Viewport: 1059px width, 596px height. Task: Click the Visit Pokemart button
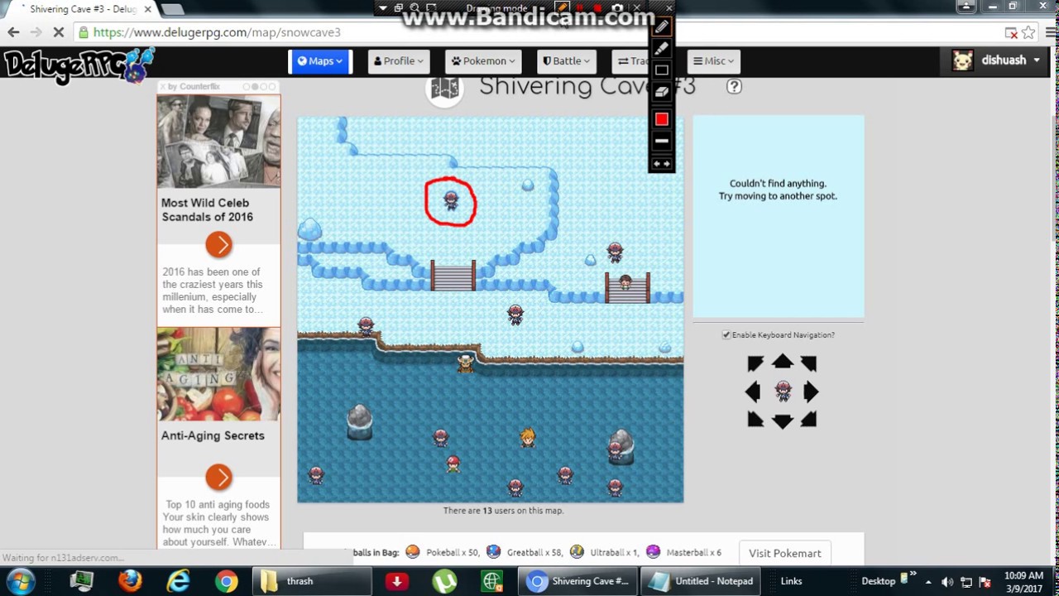785,553
